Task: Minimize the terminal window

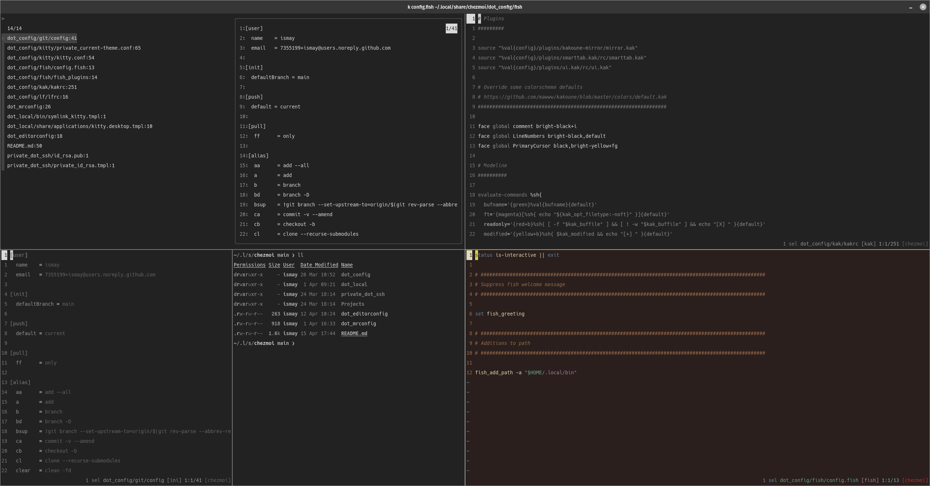Action: click(911, 7)
